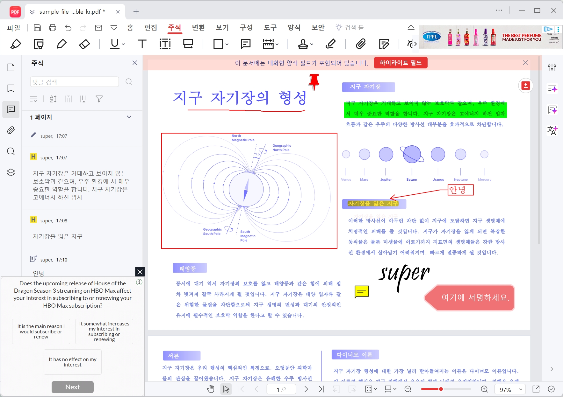This screenshot has width=563, height=397.
Task: Open page thumbnails sidebar panel
Action: (x=11, y=67)
